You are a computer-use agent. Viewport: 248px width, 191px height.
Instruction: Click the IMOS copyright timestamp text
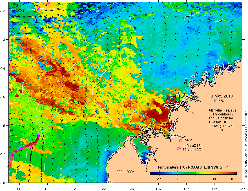(x=246, y=144)
